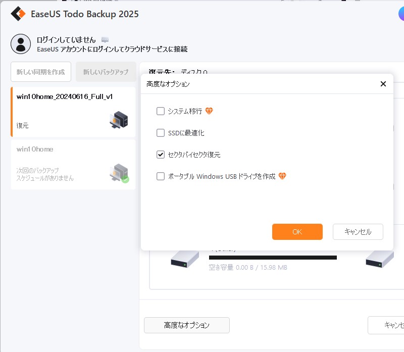Check the SSDに最適化 option
The image size is (404, 352).
point(161,133)
